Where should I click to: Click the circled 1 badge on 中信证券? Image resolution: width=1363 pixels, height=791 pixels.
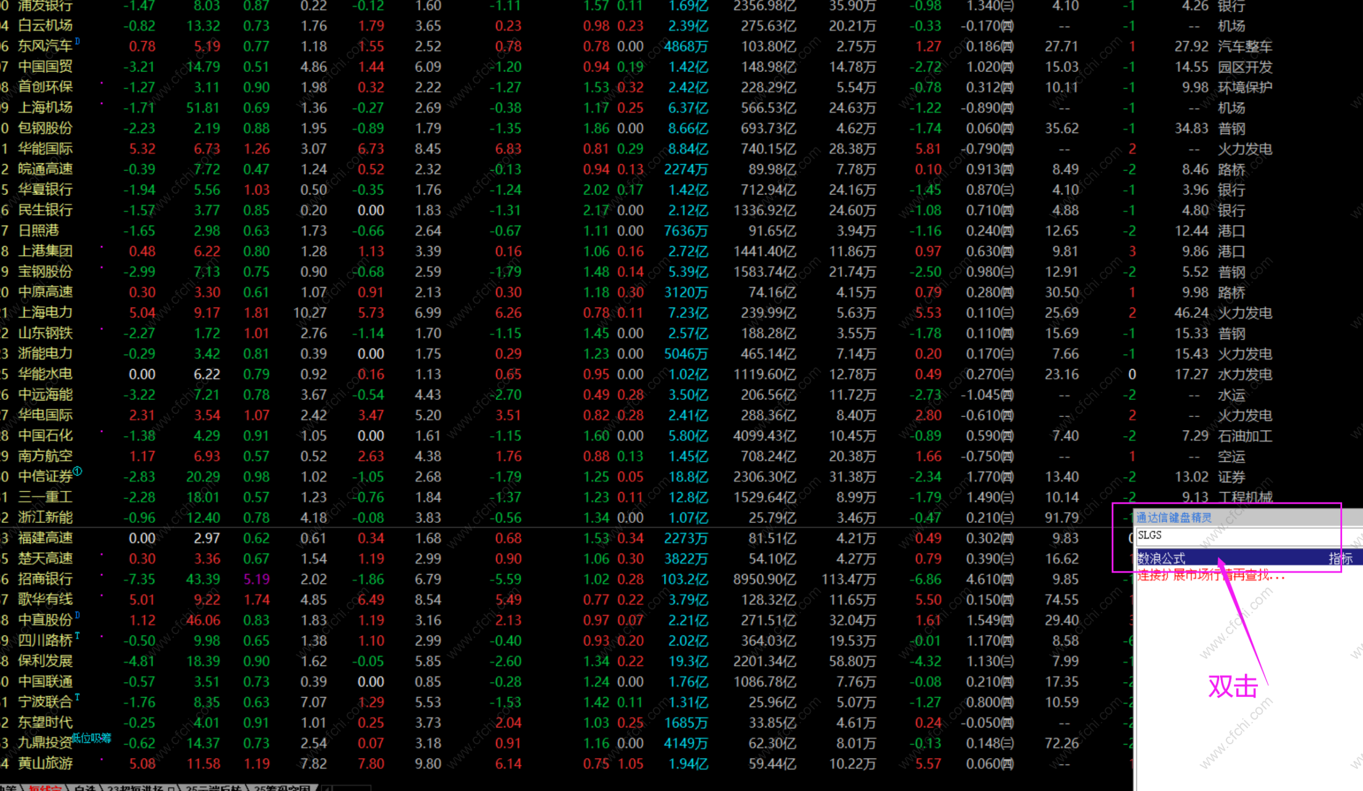[77, 471]
